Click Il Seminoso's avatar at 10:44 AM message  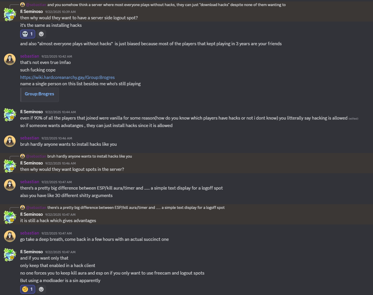click(10, 115)
